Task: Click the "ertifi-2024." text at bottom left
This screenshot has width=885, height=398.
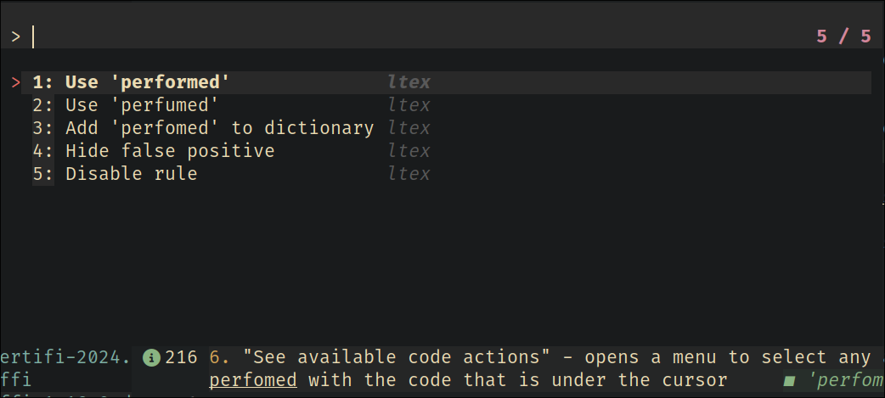Action: pyautogui.click(x=65, y=357)
